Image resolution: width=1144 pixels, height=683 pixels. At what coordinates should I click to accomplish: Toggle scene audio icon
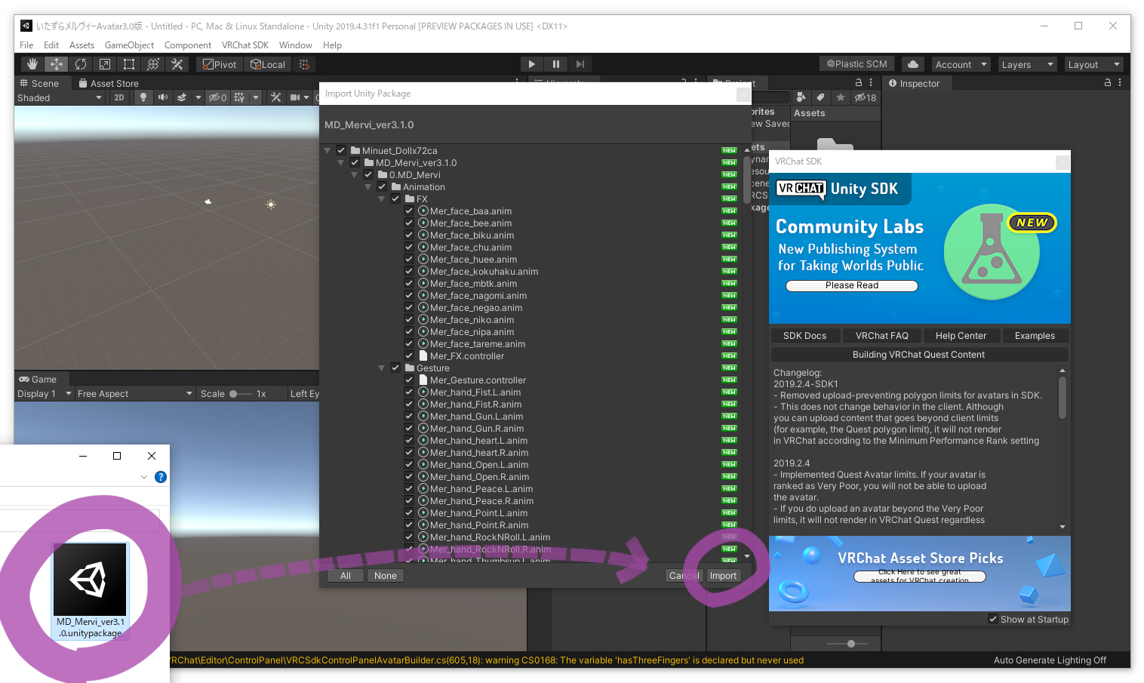pos(162,97)
